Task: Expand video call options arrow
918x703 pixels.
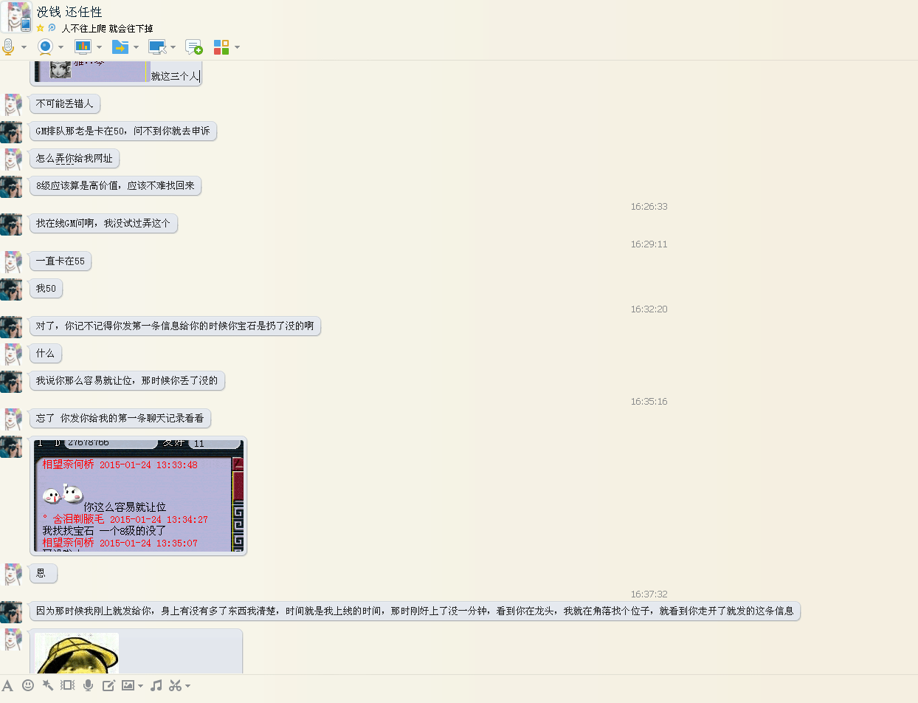Action: (x=61, y=47)
